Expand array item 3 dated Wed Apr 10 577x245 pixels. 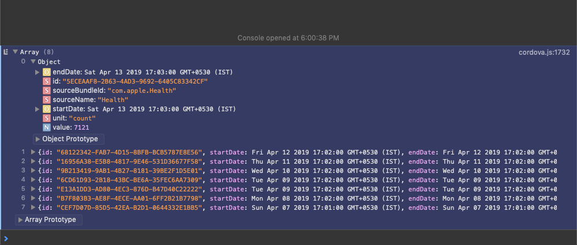[x=33, y=171]
